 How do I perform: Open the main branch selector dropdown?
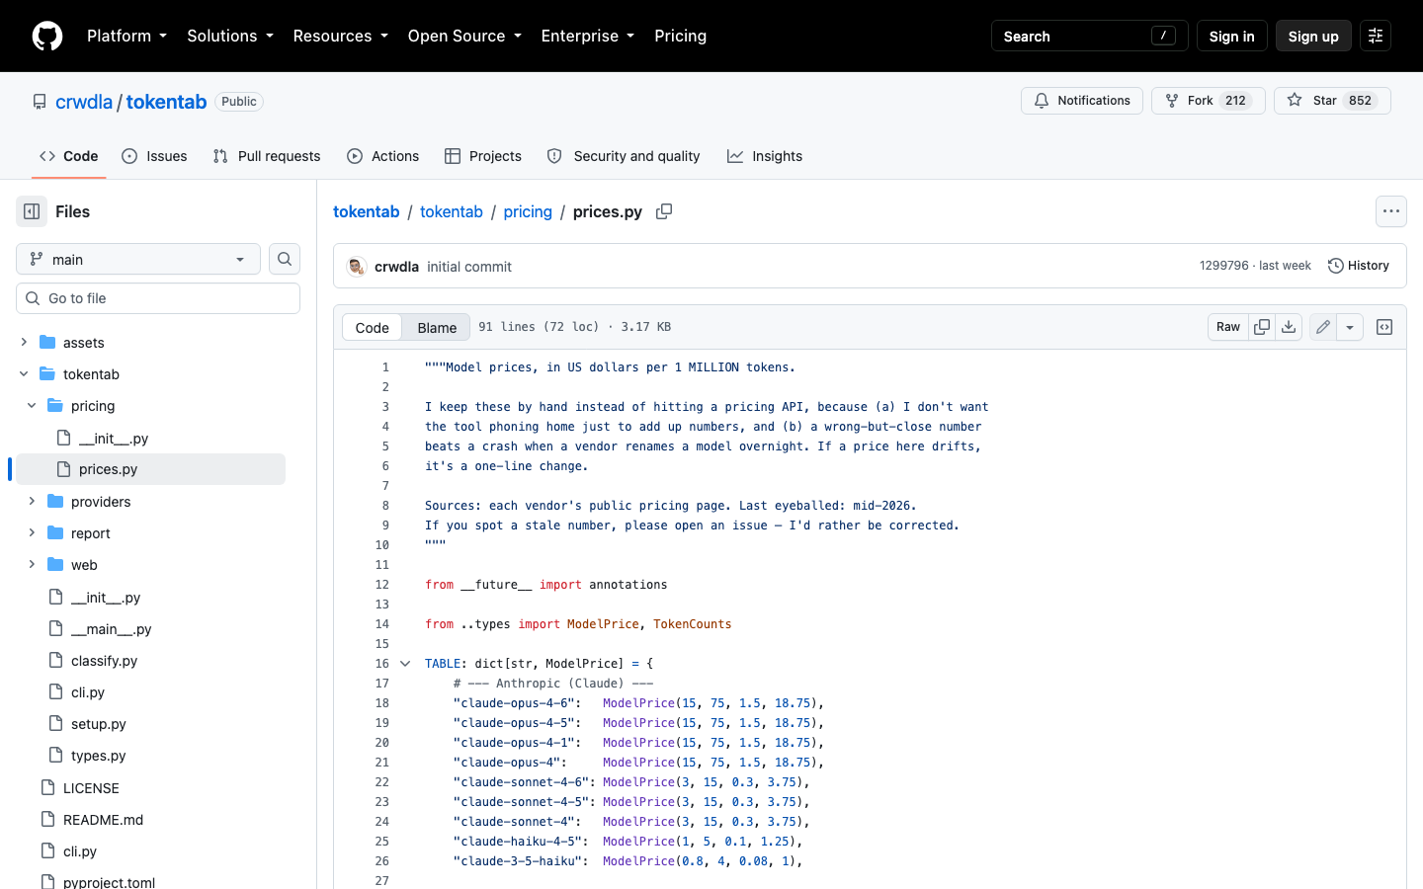pos(138,259)
